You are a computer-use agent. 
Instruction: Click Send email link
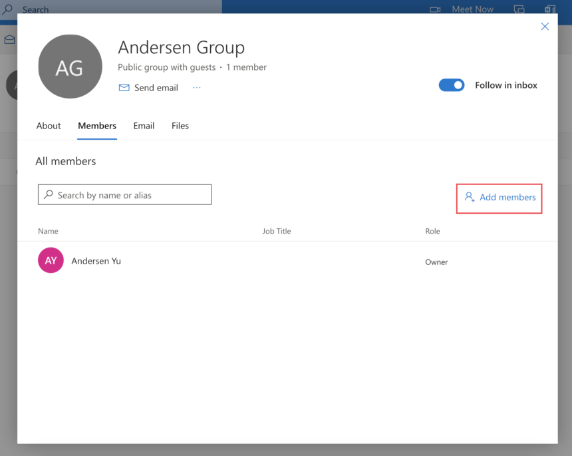156,88
